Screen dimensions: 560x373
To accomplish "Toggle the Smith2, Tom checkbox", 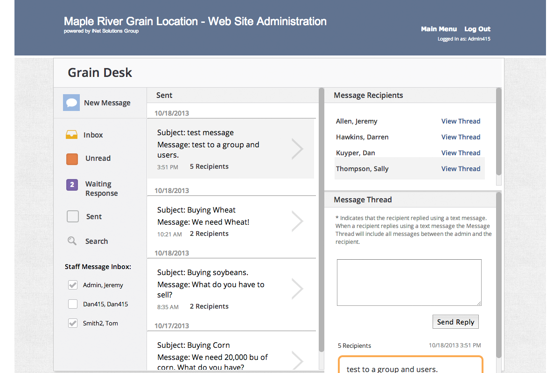I will (73, 323).
